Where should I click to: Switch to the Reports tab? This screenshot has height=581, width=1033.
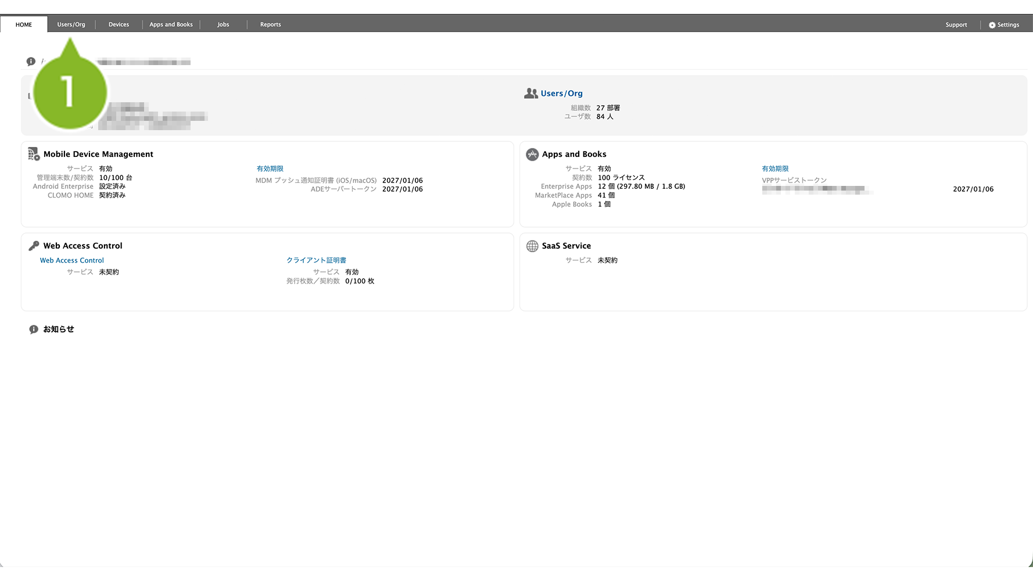pyautogui.click(x=270, y=24)
